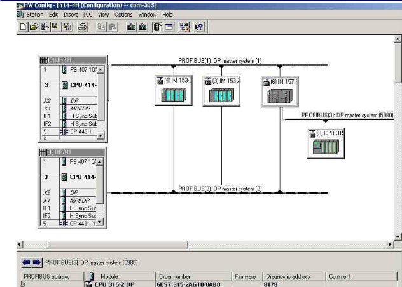Image resolution: width=402 pixels, height=287 pixels.
Task: Open the Options menu
Action: [123, 14]
